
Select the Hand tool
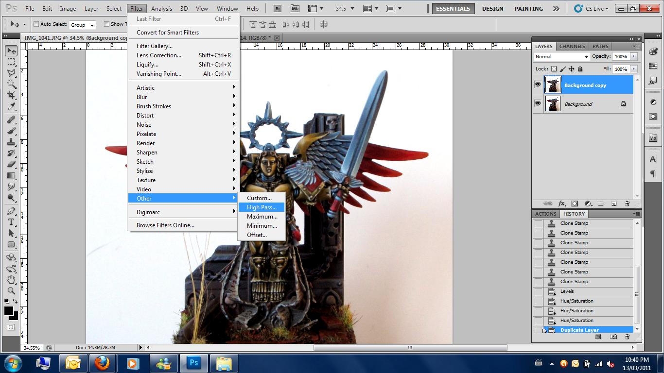coord(11,280)
